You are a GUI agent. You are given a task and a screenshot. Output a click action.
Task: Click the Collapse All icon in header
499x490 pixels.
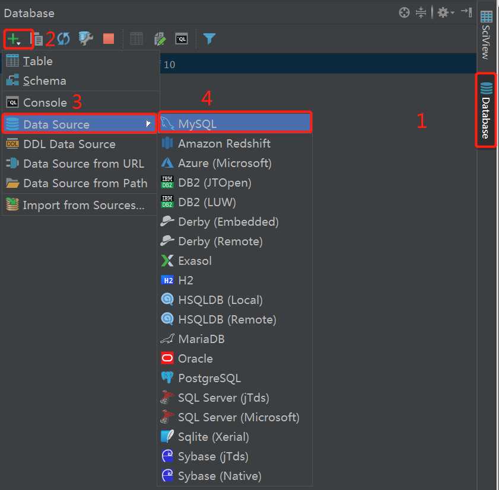click(421, 12)
